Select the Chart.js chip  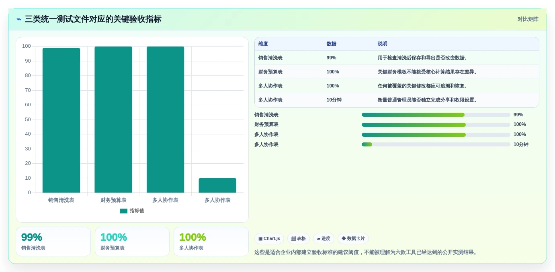point(269,239)
